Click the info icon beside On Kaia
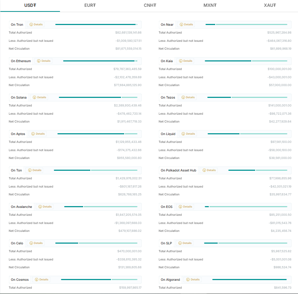This screenshot has height=294, width=298. pyautogui.click(x=181, y=61)
